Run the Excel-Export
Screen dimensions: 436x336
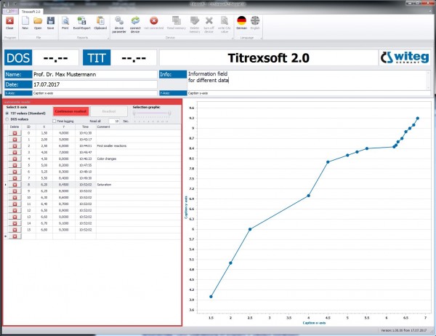click(x=81, y=21)
